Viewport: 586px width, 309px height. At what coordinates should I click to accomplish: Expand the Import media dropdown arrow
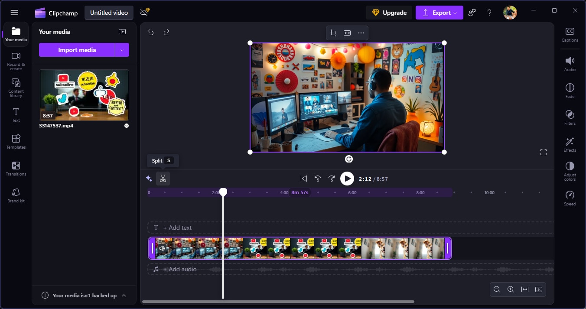coord(122,50)
